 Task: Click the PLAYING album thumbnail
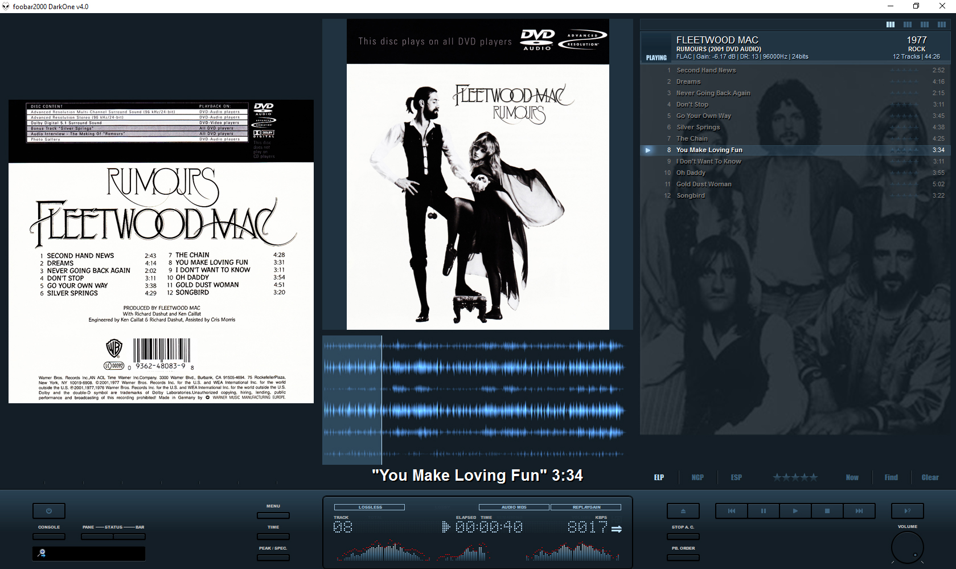[x=657, y=47]
